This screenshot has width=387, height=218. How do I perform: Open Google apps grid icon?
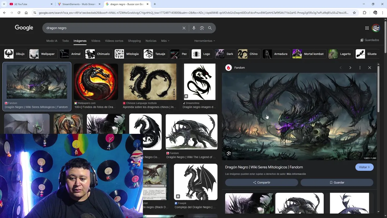(367, 28)
